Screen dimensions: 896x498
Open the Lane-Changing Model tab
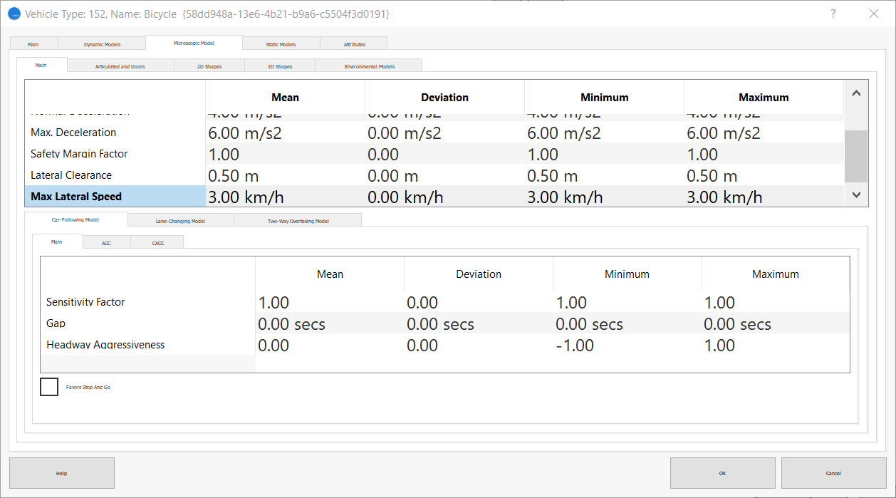coord(180,221)
